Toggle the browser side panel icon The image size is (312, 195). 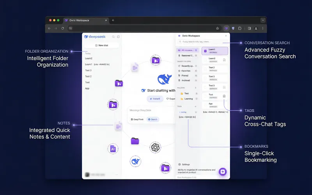click(249, 28)
